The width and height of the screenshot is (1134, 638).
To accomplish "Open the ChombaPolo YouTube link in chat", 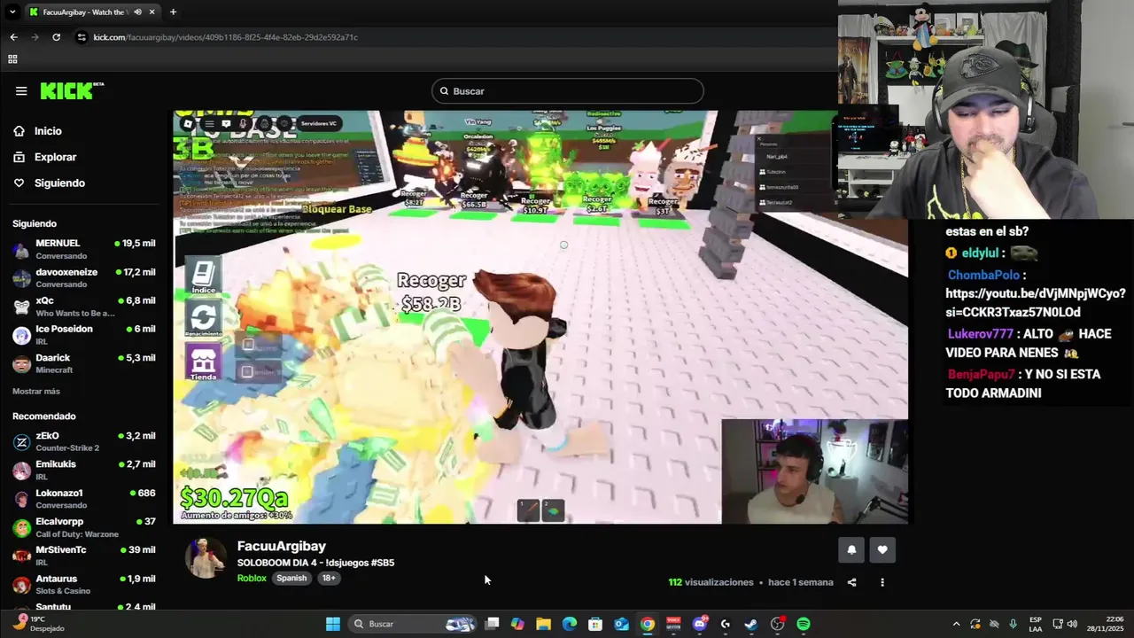I will (x=1035, y=303).
